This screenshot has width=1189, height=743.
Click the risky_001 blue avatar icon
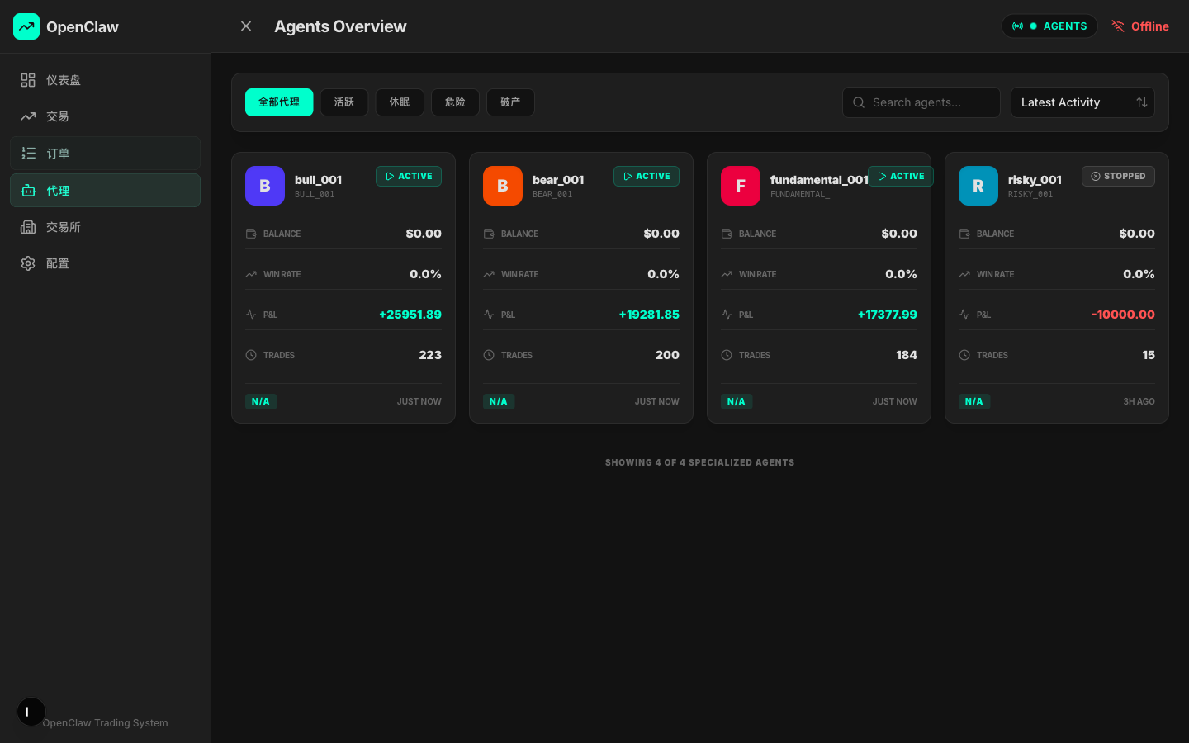tap(978, 186)
